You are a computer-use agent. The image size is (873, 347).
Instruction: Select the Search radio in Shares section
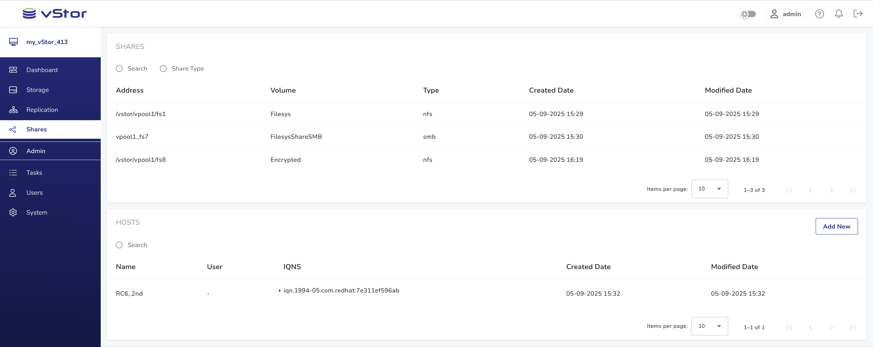point(119,69)
